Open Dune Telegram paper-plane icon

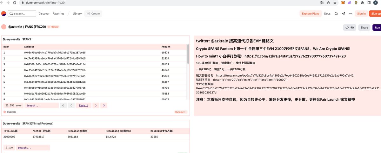point(343,14)
